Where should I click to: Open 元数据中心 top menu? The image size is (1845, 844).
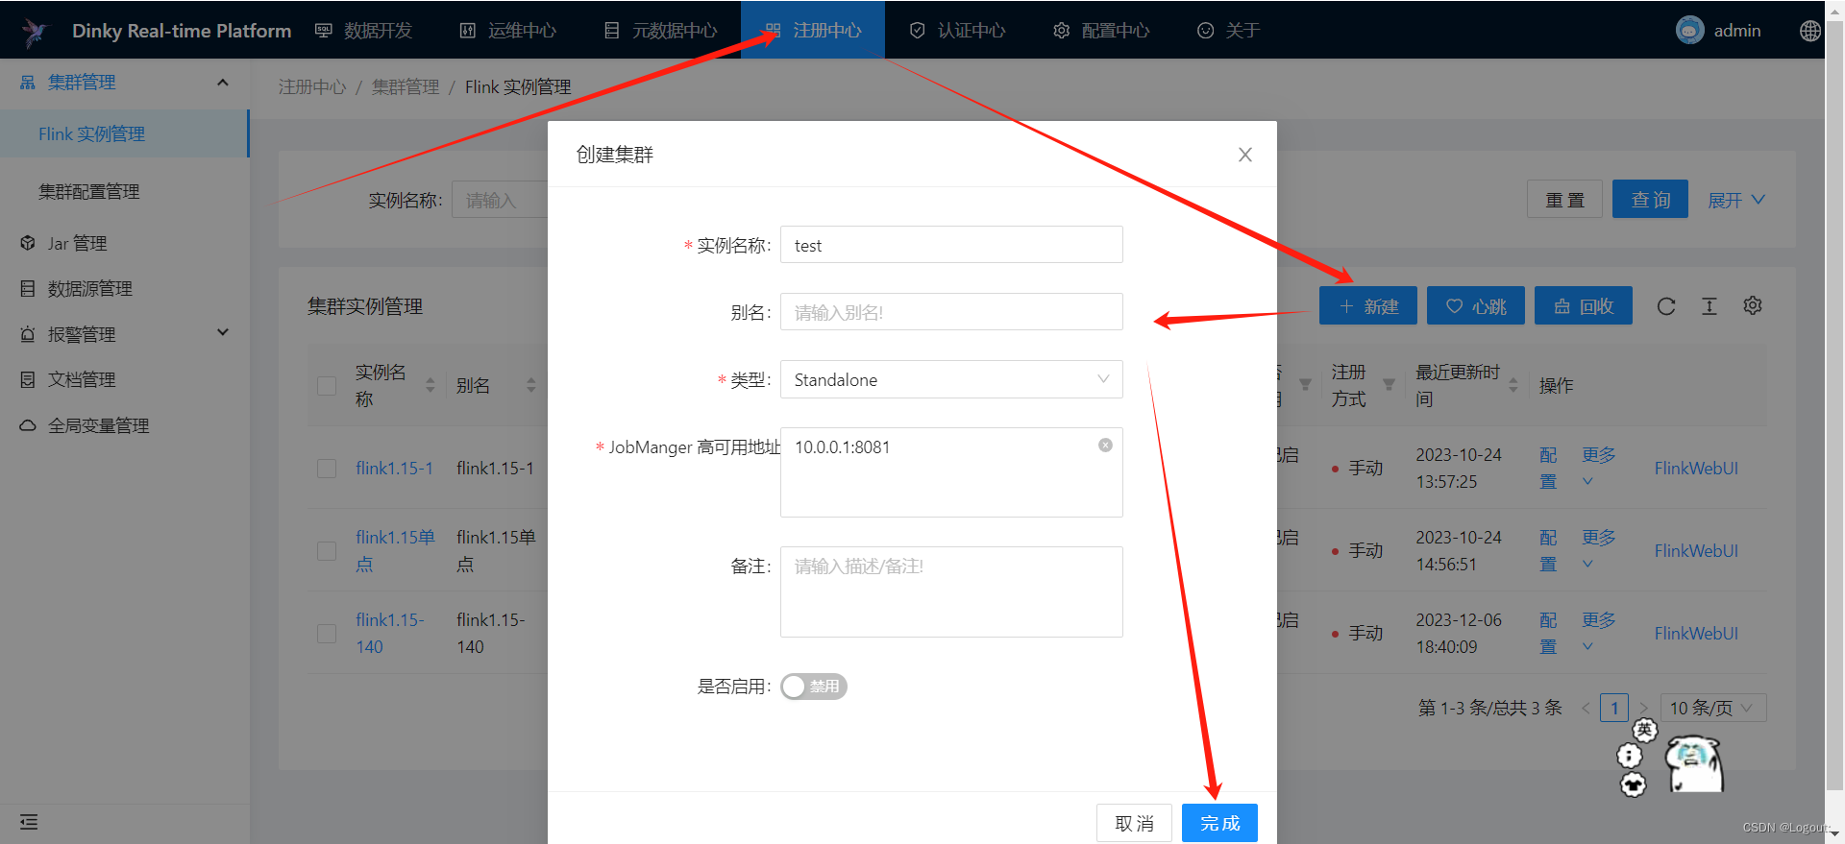(x=661, y=31)
